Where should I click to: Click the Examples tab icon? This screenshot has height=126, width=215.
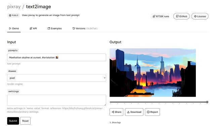(49, 28)
